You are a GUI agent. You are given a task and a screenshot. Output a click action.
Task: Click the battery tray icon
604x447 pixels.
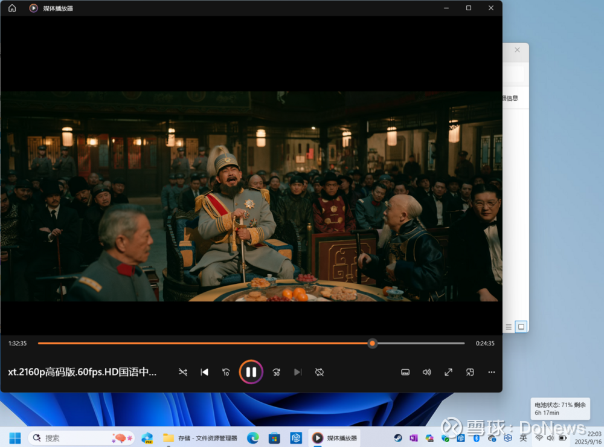[562, 438]
